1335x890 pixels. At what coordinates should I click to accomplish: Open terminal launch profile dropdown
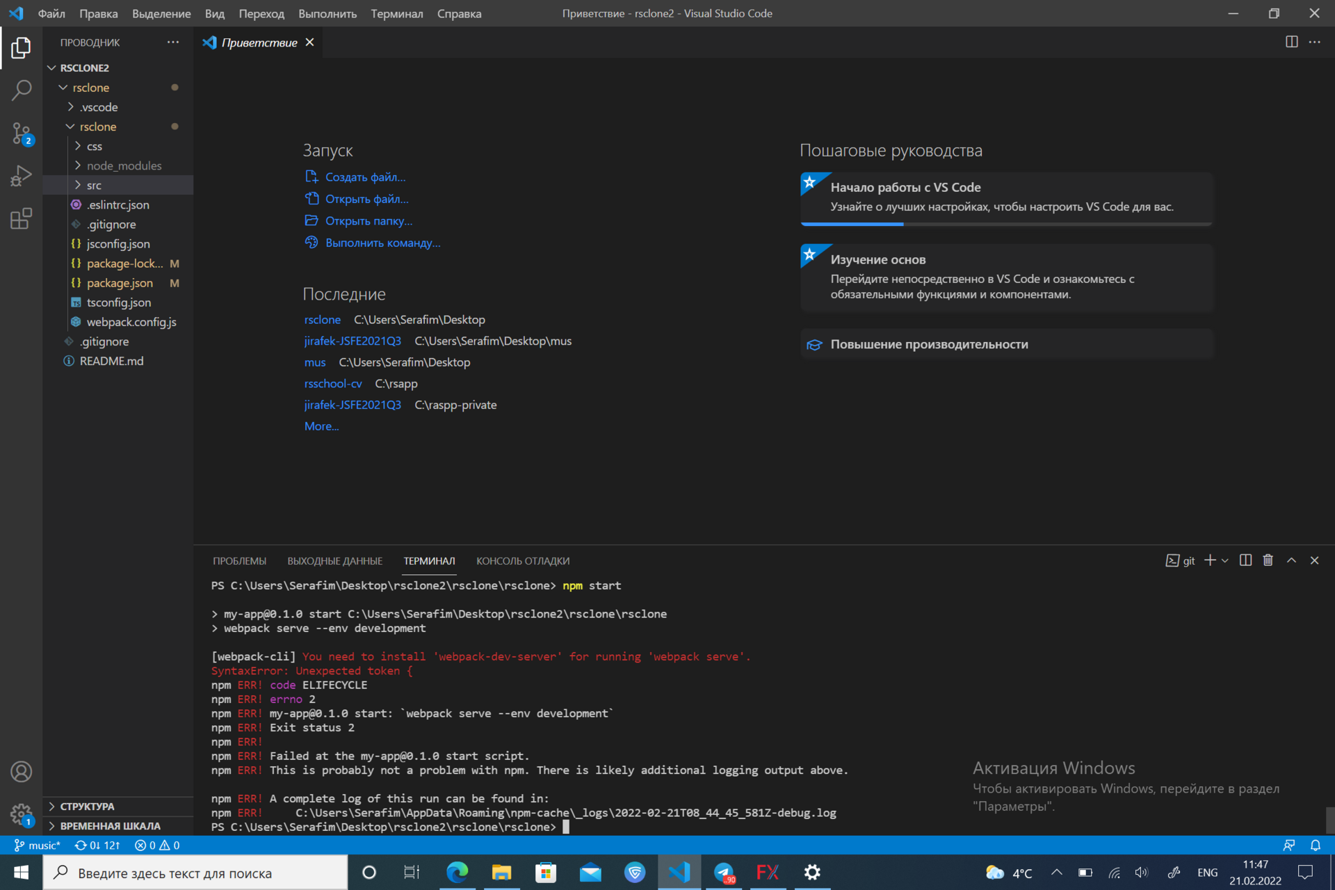1225,560
